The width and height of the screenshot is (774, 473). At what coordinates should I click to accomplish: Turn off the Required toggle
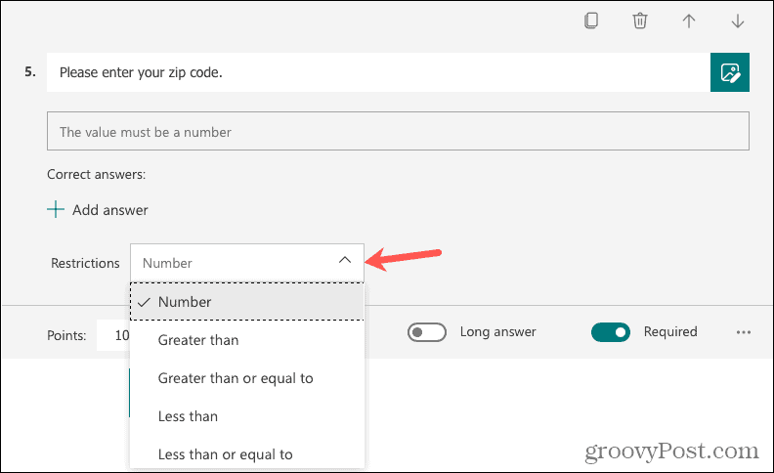click(x=610, y=332)
